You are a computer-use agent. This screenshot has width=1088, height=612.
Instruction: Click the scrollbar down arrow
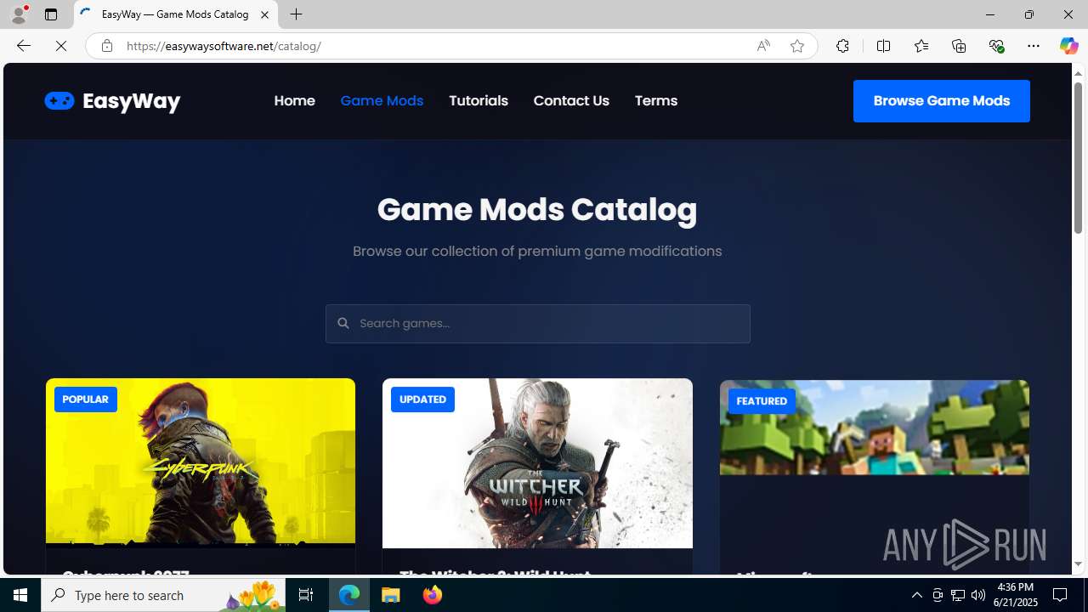(x=1078, y=564)
